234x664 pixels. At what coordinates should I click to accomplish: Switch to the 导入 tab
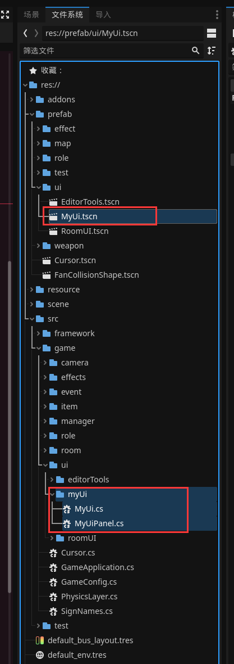103,15
